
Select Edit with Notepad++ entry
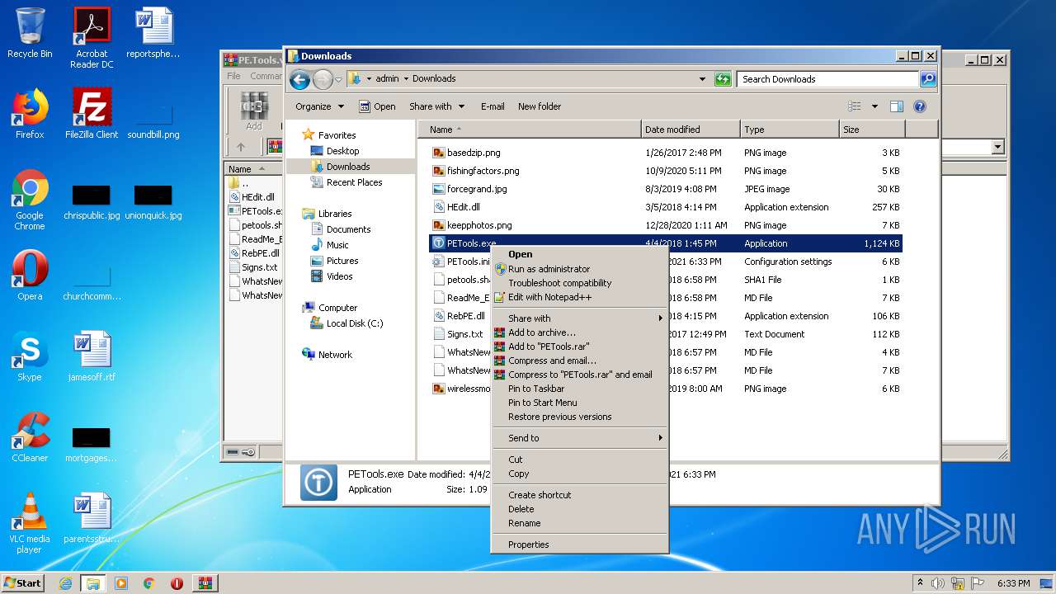[579, 297]
